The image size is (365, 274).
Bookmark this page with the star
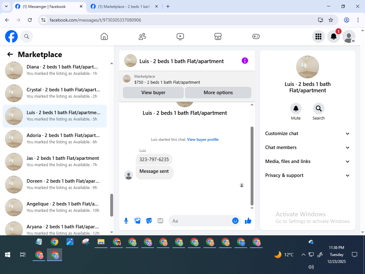330,20
